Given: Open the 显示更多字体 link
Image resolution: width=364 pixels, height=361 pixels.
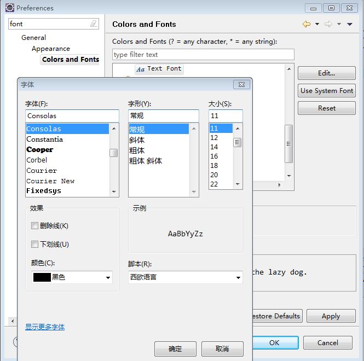Looking at the screenshot, I should [x=45, y=327].
